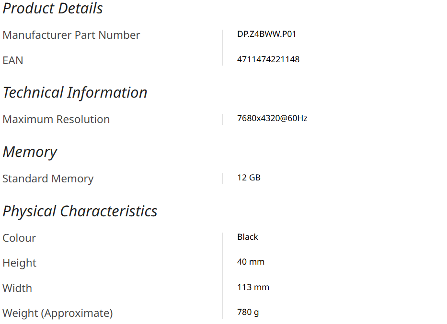This screenshot has height=324, width=447.
Task: Select the Weight (Approximate) label
Action: click(57, 313)
